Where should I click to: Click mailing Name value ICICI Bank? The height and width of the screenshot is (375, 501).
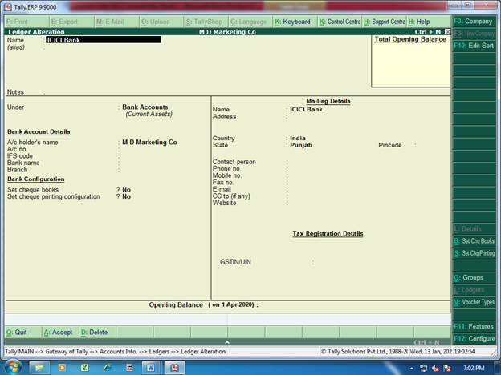[306, 109]
